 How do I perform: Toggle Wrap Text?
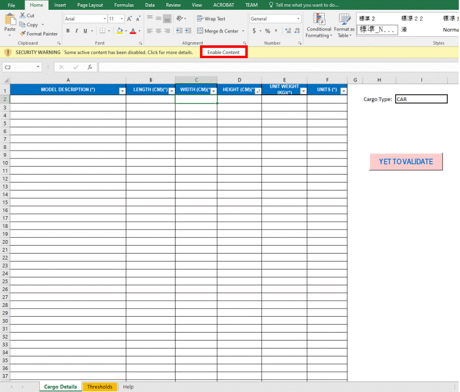[211, 19]
